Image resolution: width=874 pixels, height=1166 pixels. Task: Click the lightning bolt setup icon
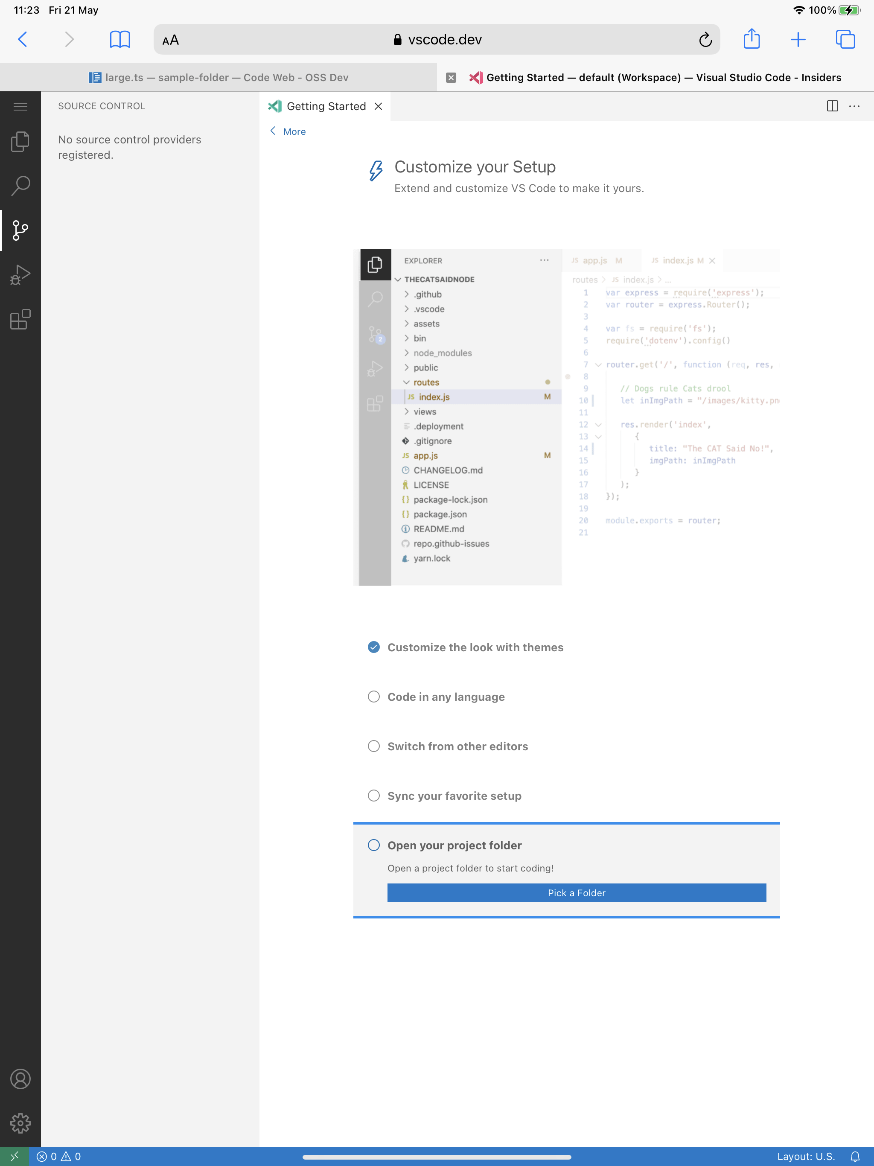(375, 170)
